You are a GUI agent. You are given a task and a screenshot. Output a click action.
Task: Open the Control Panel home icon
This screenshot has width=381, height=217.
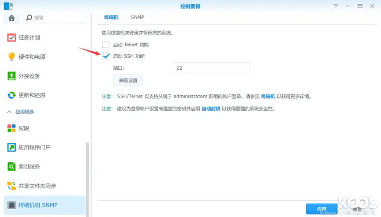[12, 18]
